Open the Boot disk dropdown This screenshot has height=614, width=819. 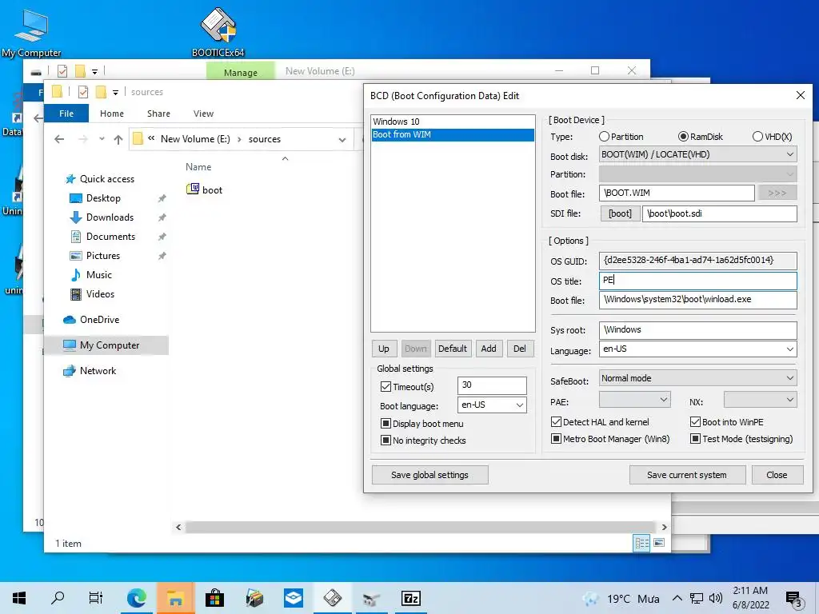tap(697, 154)
